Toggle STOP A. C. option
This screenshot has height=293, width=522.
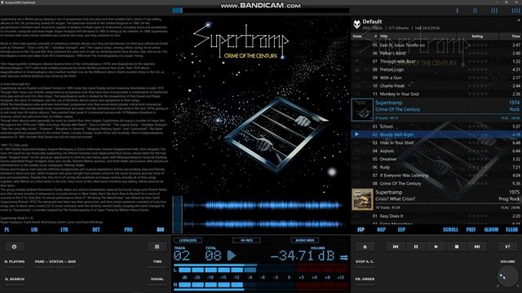coord(365,262)
